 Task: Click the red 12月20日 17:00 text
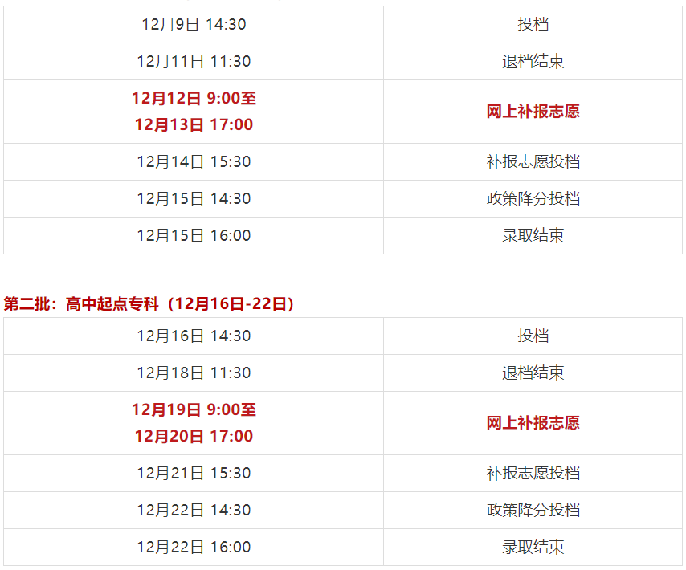coord(194,436)
